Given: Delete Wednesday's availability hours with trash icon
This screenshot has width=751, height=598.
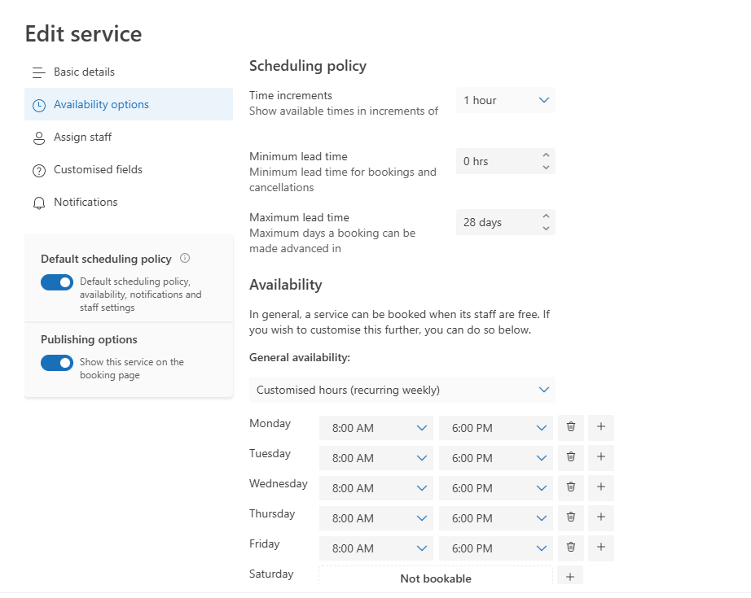Looking at the screenshot, I should (570, 487).
